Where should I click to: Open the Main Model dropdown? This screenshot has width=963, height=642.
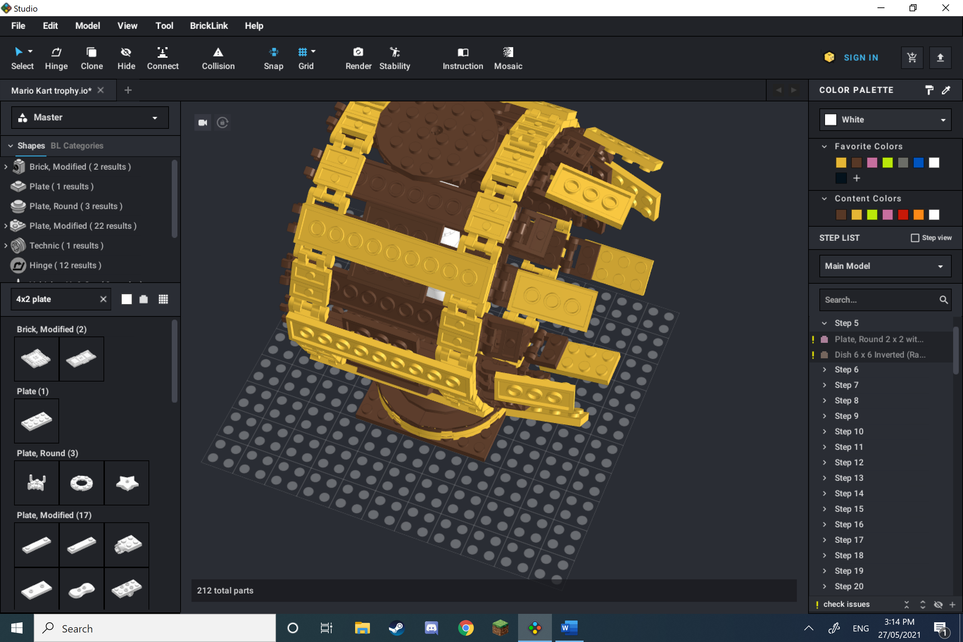(x=885, y=266)
